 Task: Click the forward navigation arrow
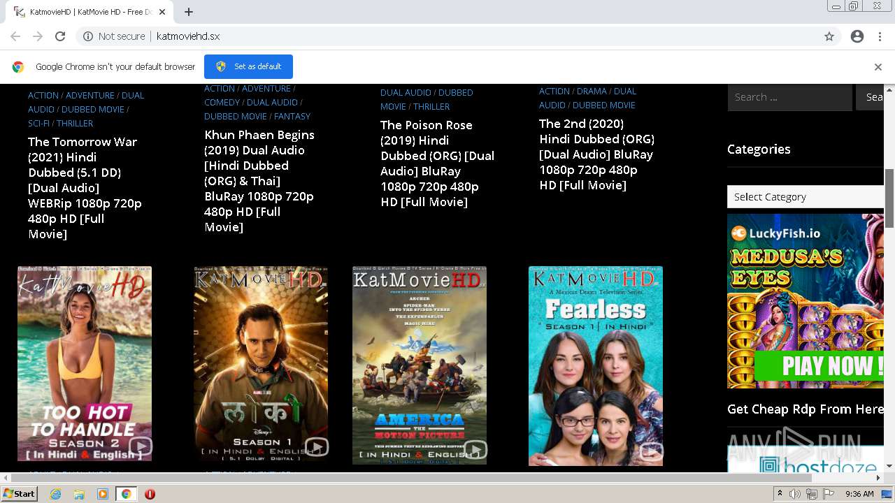tap(38, 36)
